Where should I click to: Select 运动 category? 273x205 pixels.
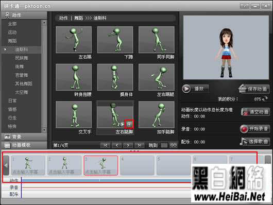pos(12,32)
